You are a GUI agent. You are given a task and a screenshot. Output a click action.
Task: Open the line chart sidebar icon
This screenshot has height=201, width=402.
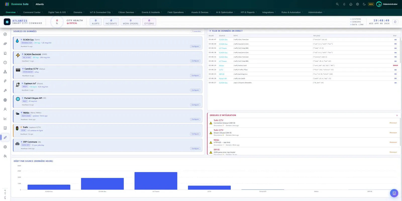tap(5, 119)
